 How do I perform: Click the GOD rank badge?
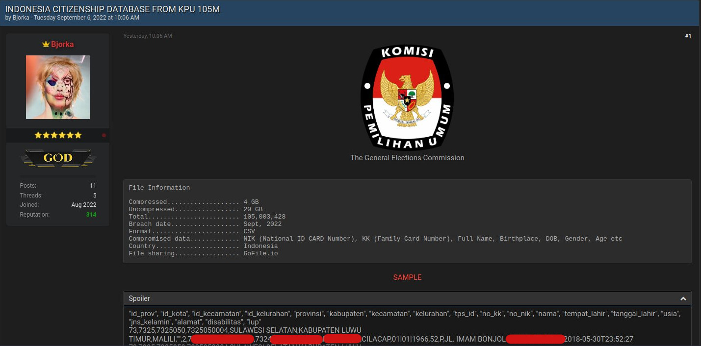(58, 158)
